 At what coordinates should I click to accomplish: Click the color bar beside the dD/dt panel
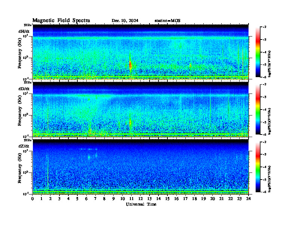click(x=258, y=110)
